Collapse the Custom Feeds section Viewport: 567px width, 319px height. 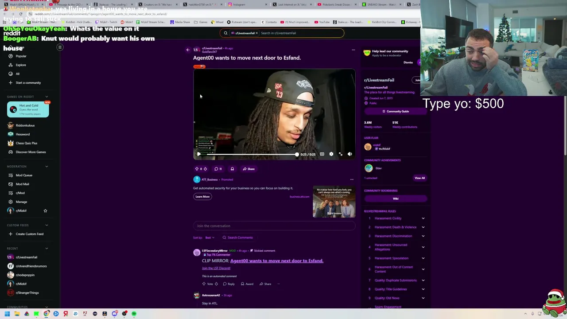coord(47,225)
